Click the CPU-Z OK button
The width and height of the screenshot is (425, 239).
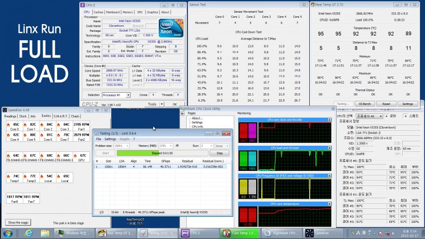tap(175, 104)
